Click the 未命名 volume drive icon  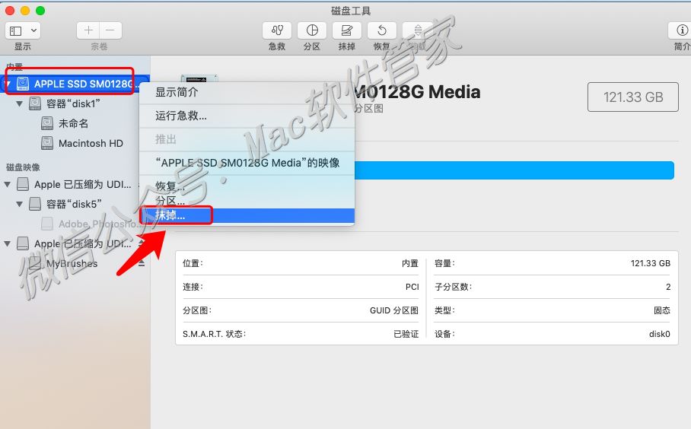47,124
